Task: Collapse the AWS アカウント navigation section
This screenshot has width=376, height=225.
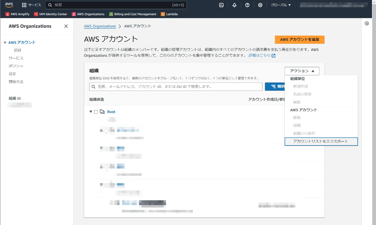Action: 5,43
